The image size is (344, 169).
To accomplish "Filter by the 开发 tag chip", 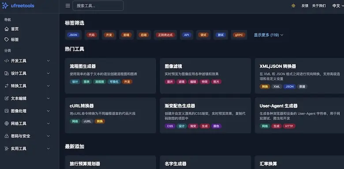I will (x=109, y=35).
